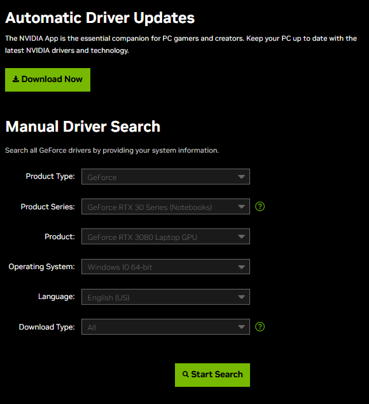Click the Product Type label
Viewport: 369px width, 404px height.
(x=50, y=176)
